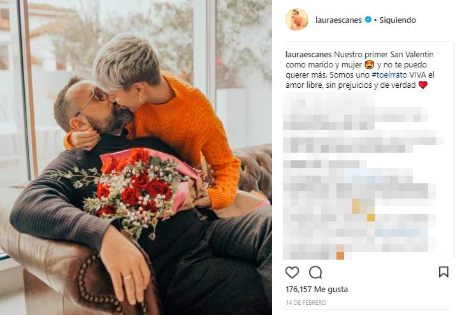This screenshot has width=455, height=315.
Task: Click the red heart emoji ending the caption
Action: [x=422, y=85]
